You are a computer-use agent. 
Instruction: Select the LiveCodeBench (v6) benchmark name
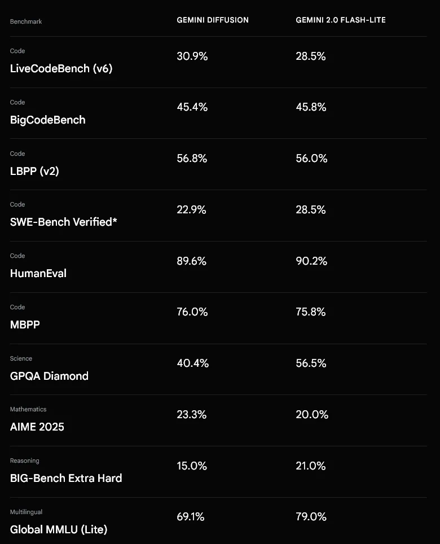pos(61,69)
